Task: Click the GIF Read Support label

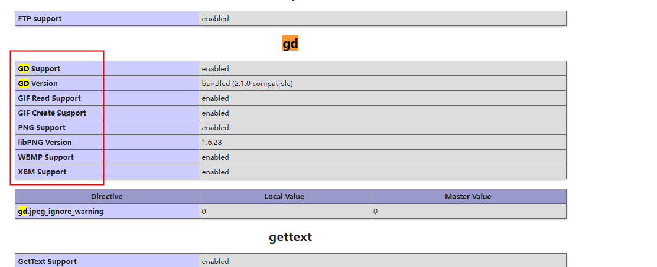Action: 49,98
